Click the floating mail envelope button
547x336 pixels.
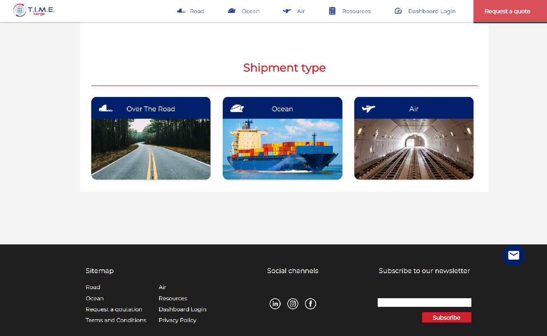click(x=513, y=255)
